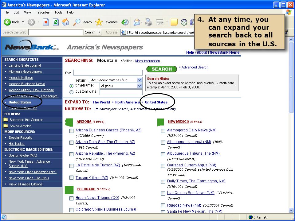295x221 pixels.
Task: Click the green Back arrow icon
Action: [x=7, y=22]
